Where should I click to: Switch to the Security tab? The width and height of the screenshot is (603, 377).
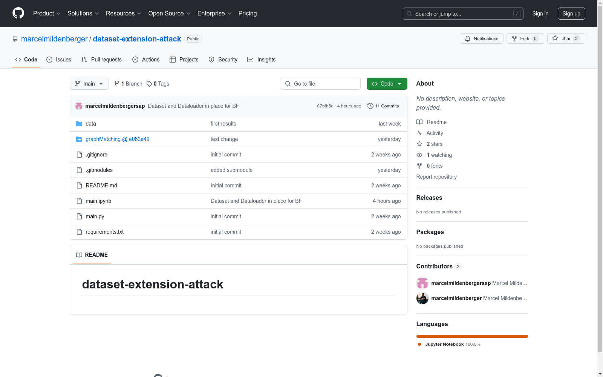223,60
